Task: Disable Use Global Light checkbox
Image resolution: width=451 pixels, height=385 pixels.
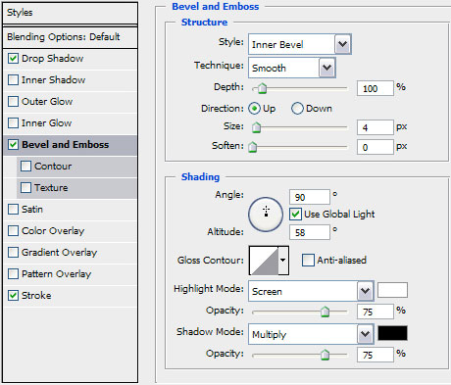Action: pyautogui.click(x=295, y=215)
